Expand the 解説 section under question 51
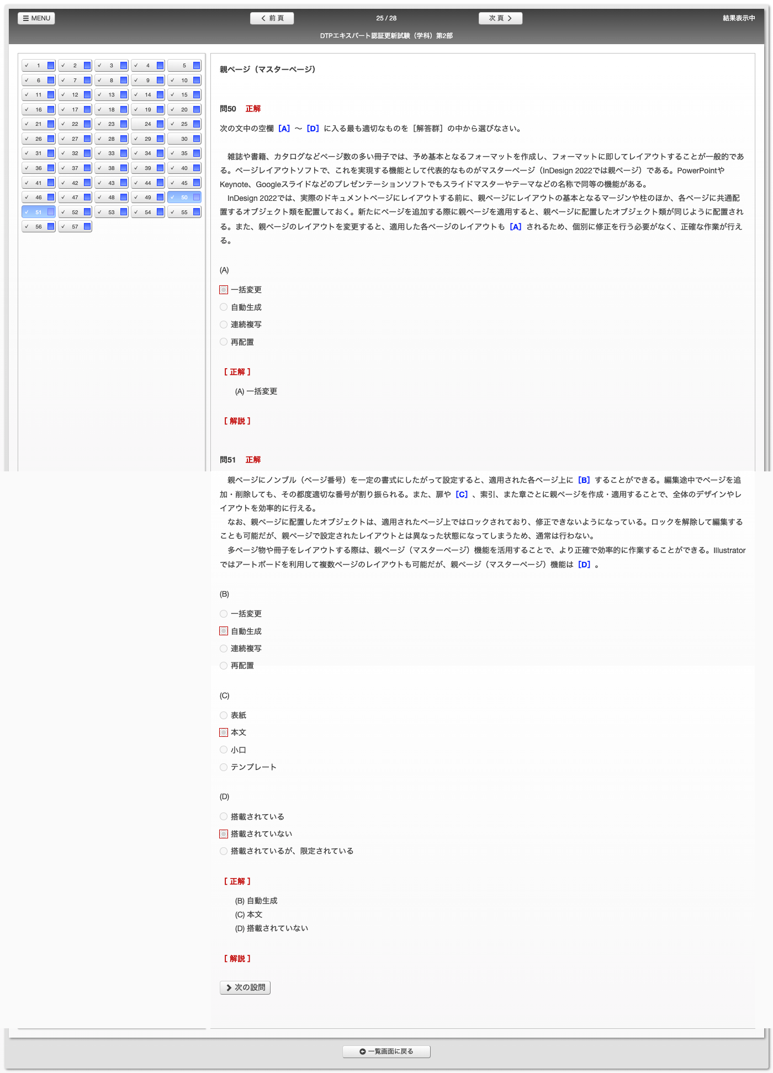773x1073 pixels. tap(237, 959)
